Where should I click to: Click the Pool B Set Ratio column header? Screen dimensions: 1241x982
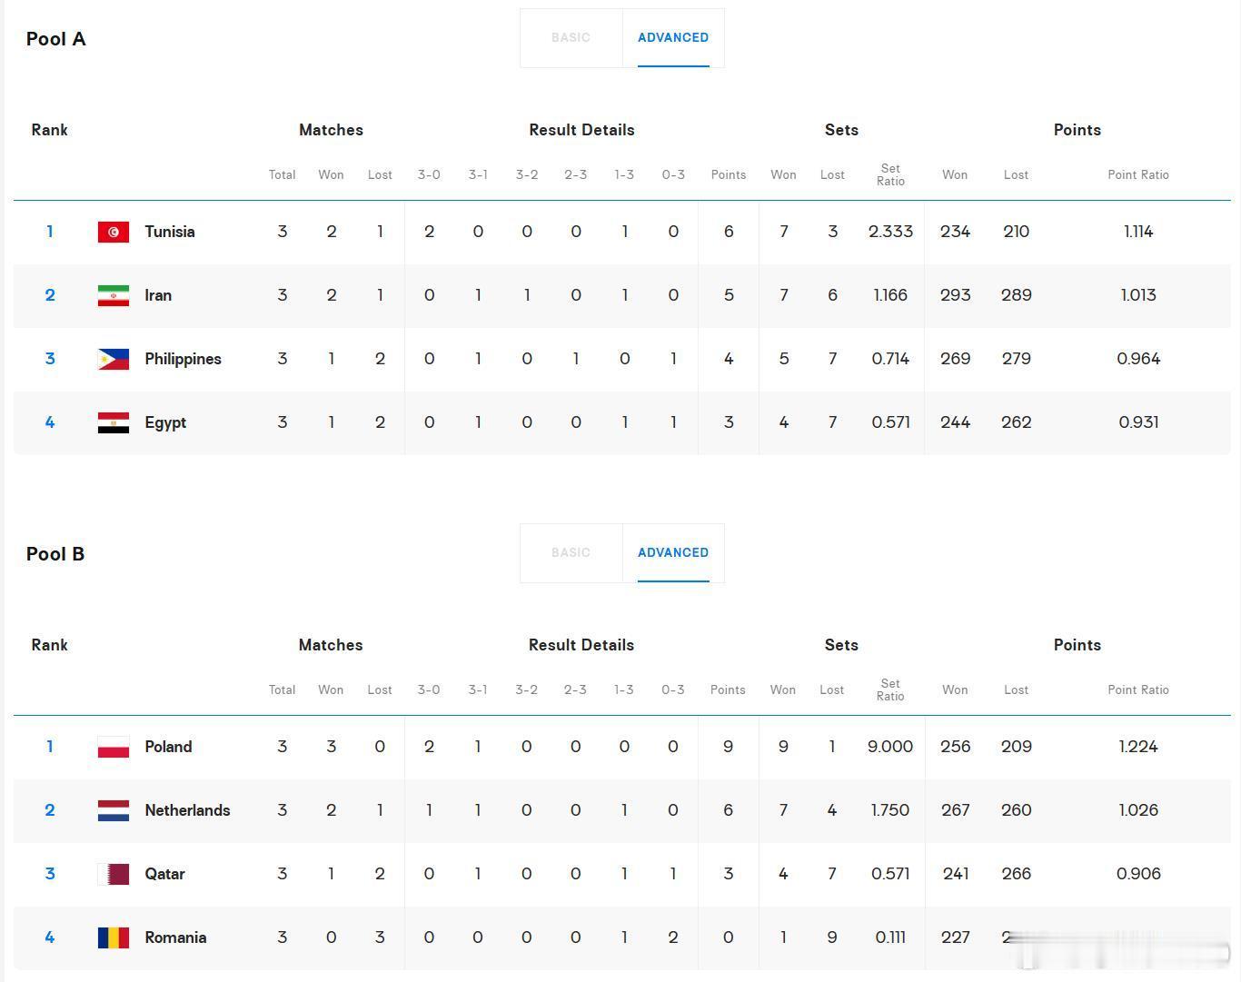pos(890,689)
